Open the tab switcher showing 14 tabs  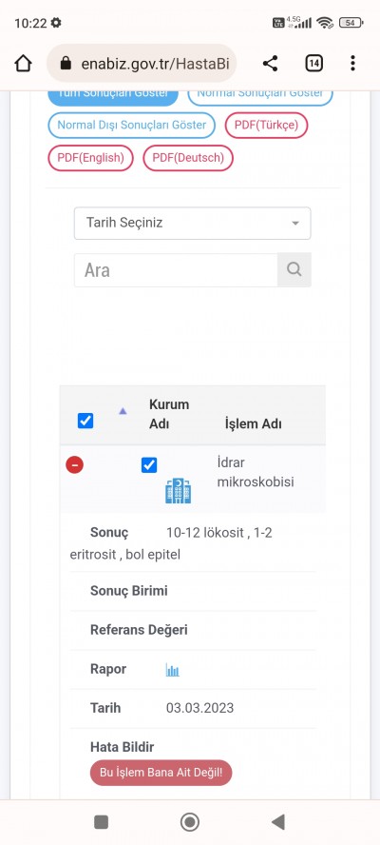click(313, 64)
